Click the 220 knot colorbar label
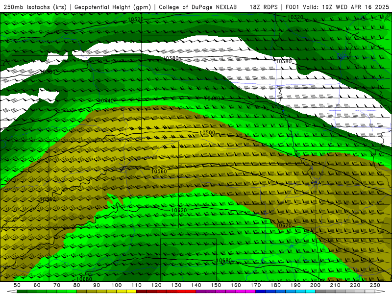392x294 pixels. [355, 285]
